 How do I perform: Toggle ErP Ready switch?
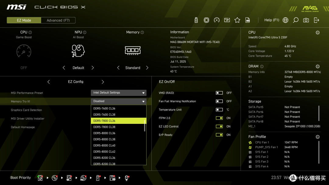(x=219, y=135)
